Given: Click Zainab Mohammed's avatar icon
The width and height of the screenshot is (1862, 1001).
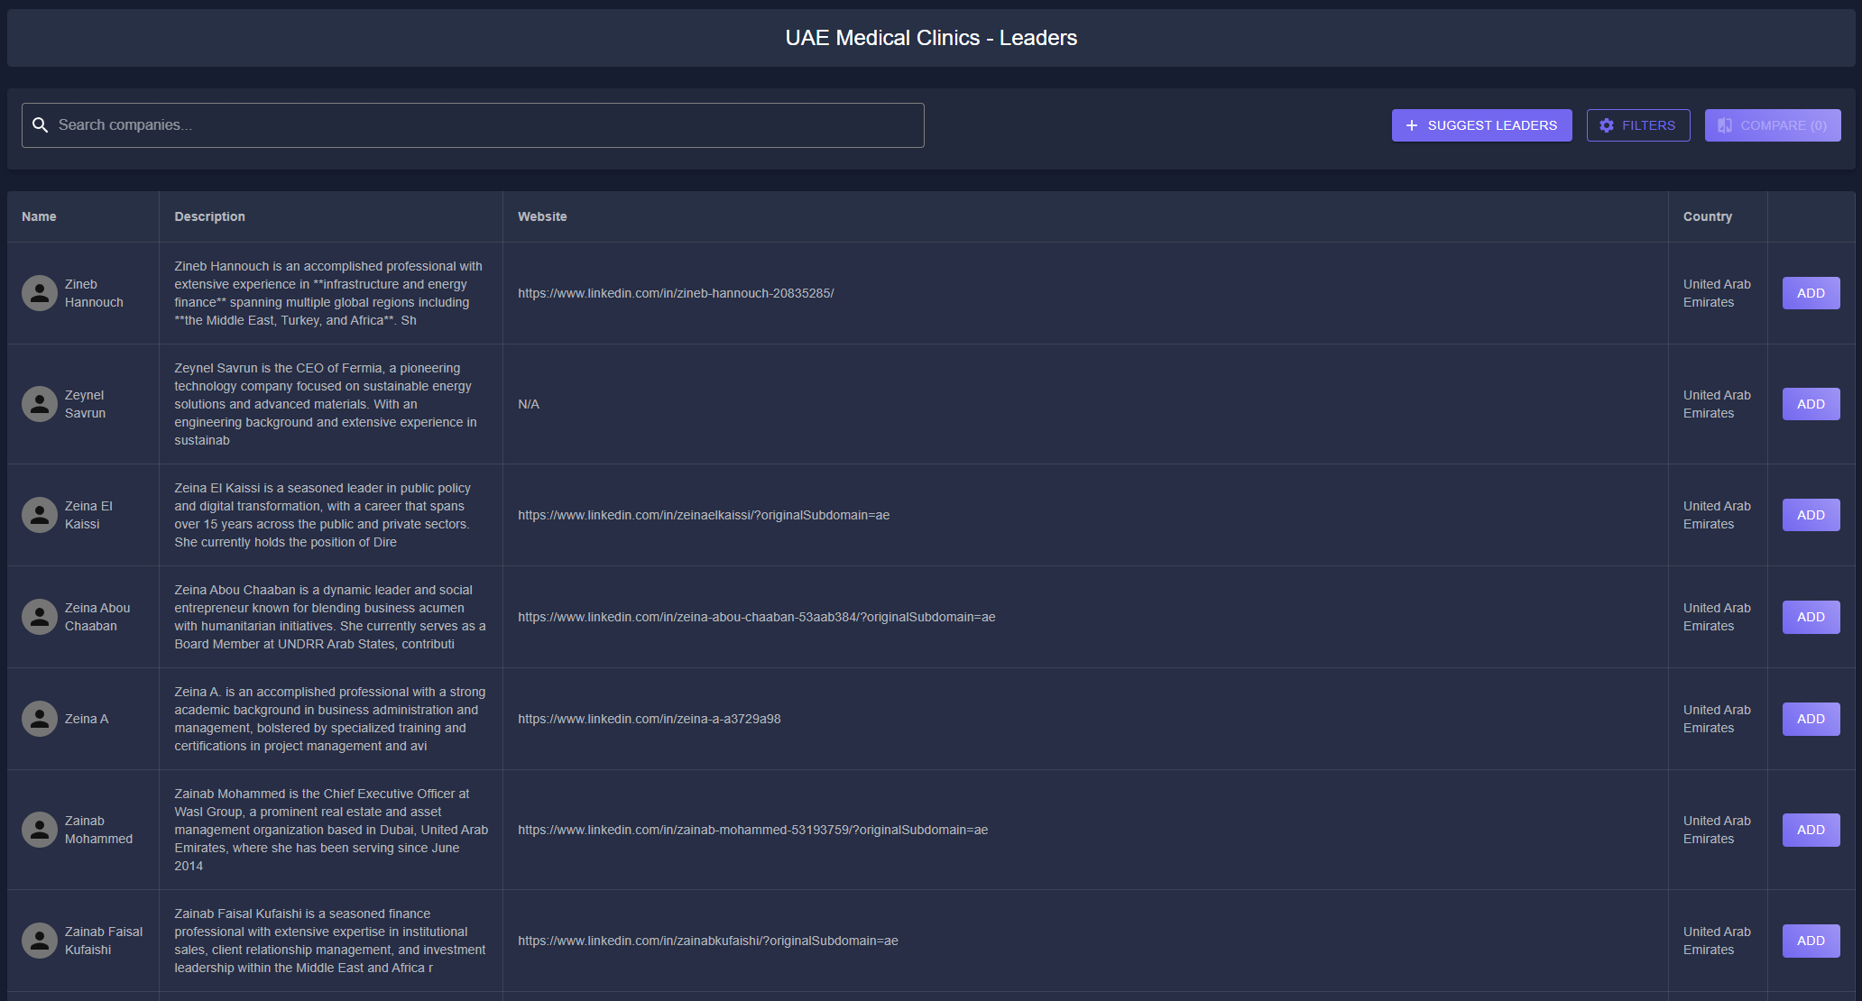Looking at the screenshot, I should pyautogui.click(x=40, y=830).
